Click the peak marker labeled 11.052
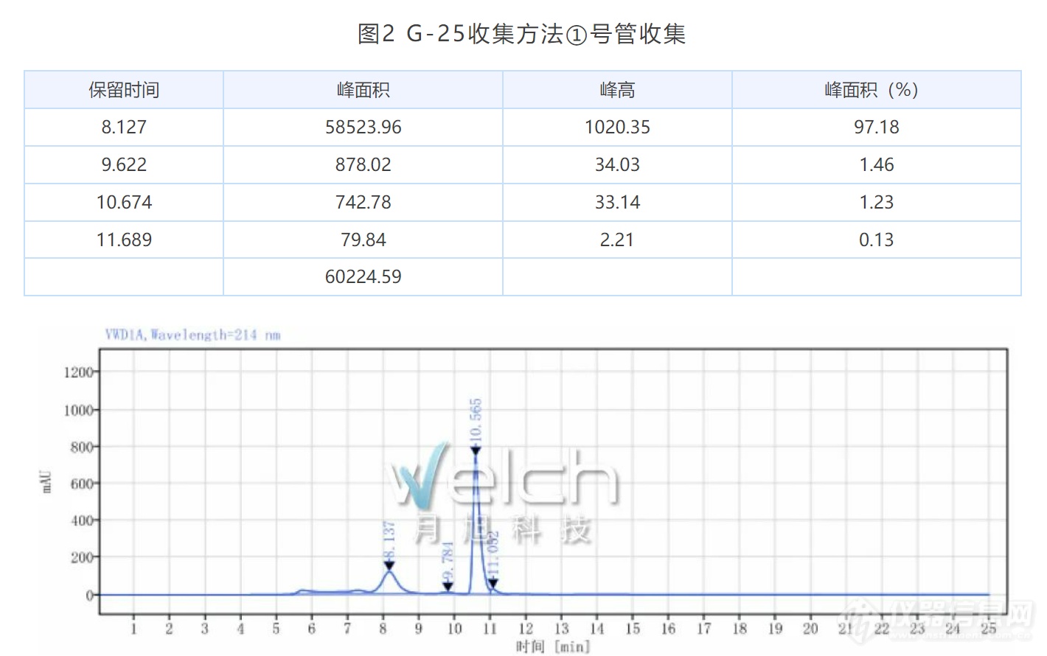The height and width of the screenshot is (656, 1047). pyautogui.click(x=493, y=585)
